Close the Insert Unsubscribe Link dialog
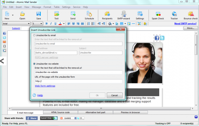 coord(121,29)
